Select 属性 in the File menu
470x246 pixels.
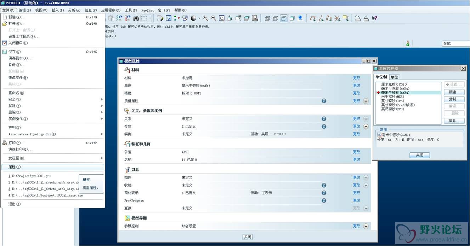(53, 167)
